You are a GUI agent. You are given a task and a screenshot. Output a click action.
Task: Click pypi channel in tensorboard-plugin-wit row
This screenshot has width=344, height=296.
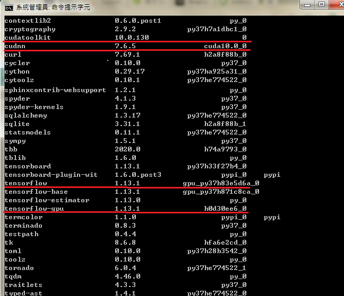coord(272,175)
